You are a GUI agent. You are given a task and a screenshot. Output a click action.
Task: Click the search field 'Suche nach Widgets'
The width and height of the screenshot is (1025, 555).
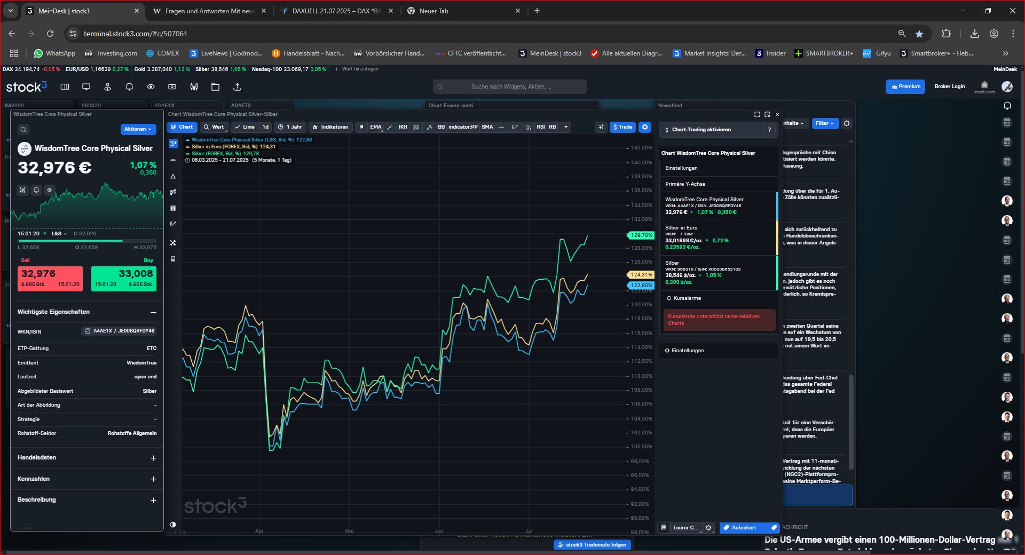pos(510,86)
